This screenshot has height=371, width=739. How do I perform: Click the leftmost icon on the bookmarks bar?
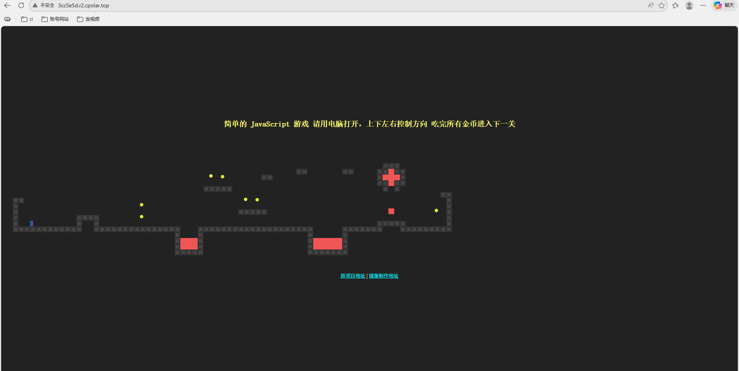pos(7,19)
